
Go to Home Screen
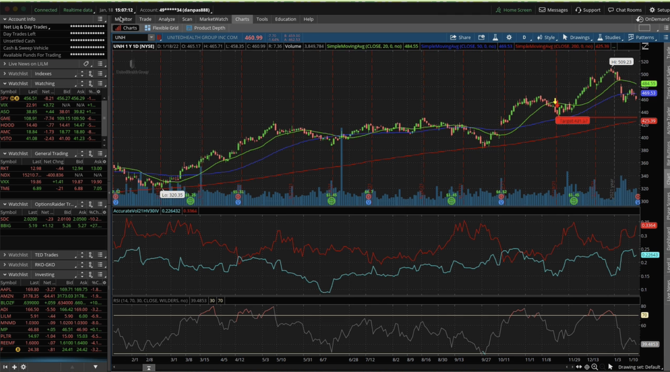click(x=514, y=10)
